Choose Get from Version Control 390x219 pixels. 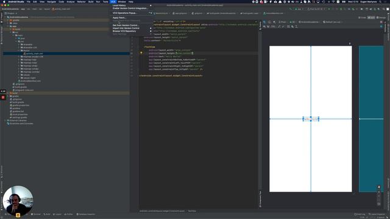132,26
